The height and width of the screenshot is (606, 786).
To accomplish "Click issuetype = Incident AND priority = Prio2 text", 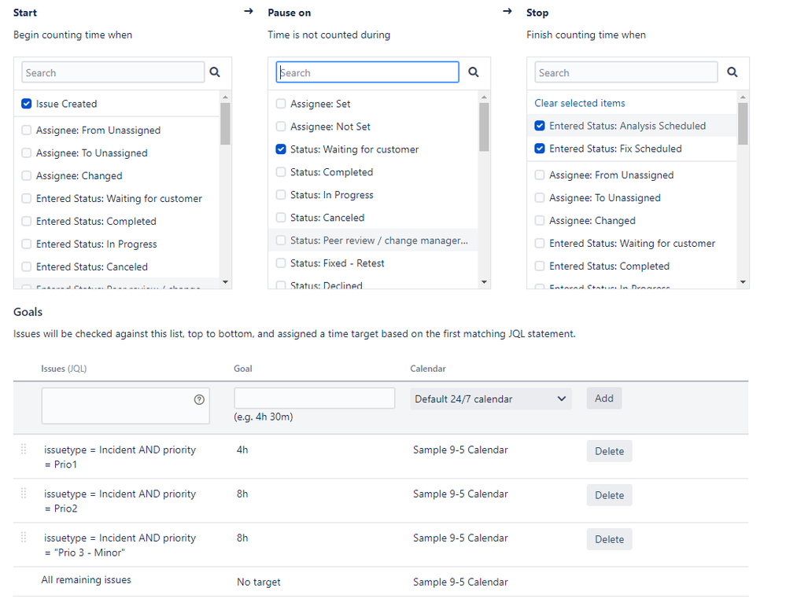I will pyautogui.click(x=120, y=501).
